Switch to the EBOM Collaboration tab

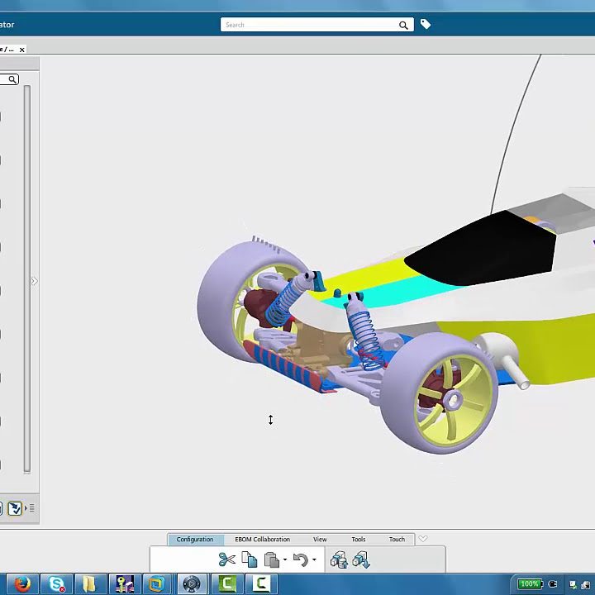tap(262, 540)
